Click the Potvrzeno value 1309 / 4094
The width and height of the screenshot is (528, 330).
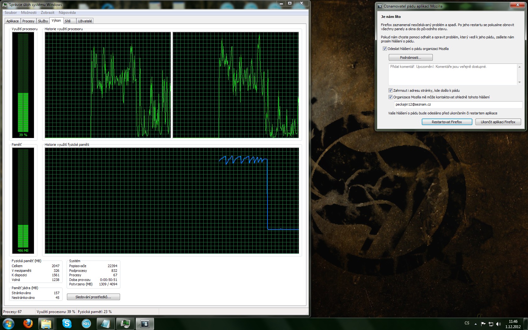click(108, 284)
